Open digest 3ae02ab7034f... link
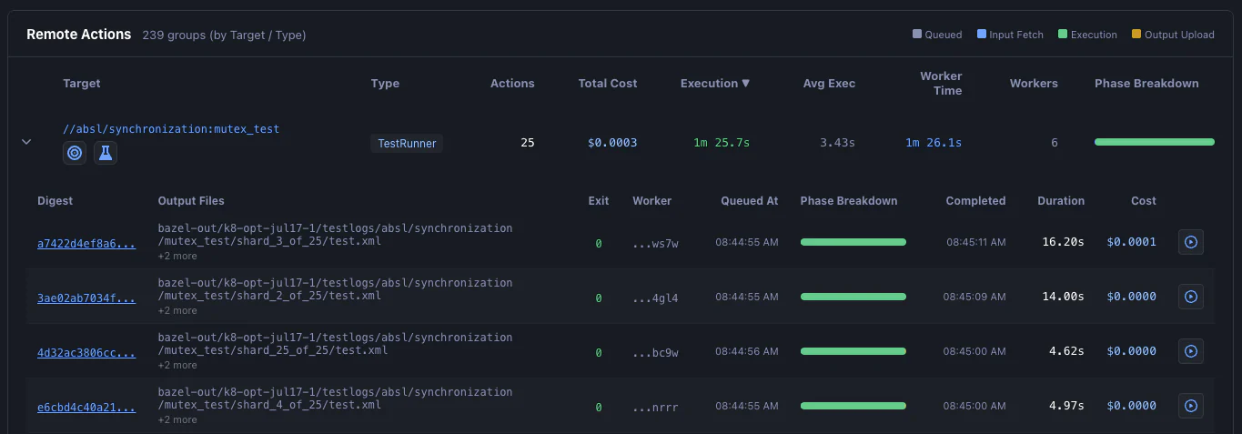Screen dimensions: 1242x434 coord(86,298)
